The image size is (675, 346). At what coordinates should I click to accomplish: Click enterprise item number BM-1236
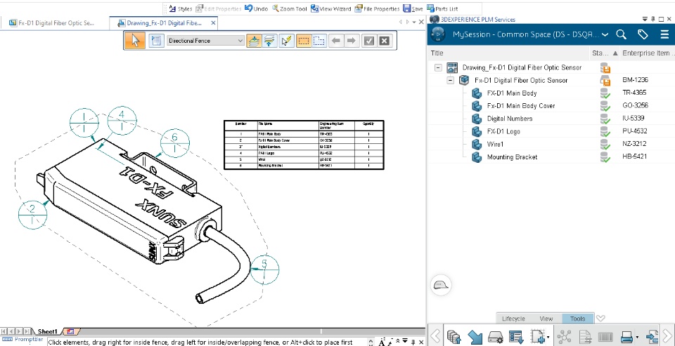pos(635,80)
